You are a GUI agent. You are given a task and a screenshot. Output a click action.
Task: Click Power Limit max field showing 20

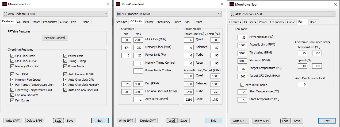click(x=138, y=55)
